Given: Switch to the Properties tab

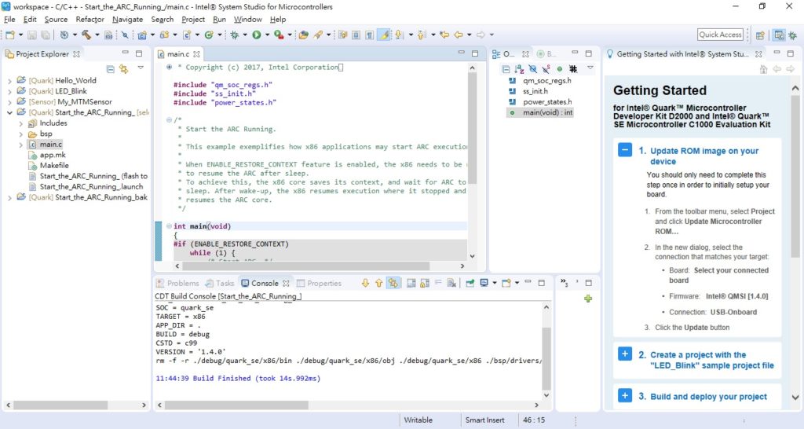Looking at the screenshot, I should pyautogui.click(x=319, y=284).
